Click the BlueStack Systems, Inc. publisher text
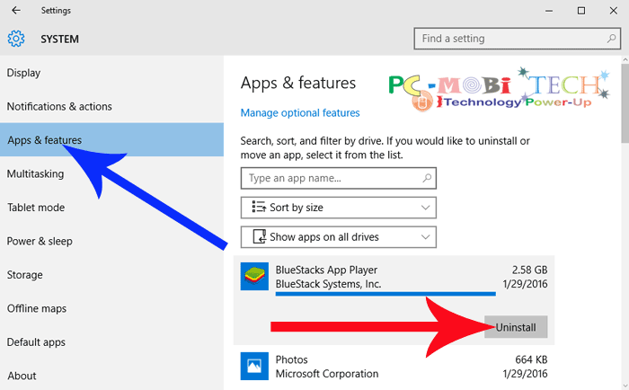Viewport: 629px width, 390px height. point(328,284)
